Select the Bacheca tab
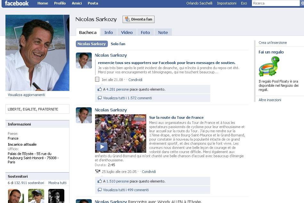Screen dimensions: 304x203 click(x=88, y=32)
